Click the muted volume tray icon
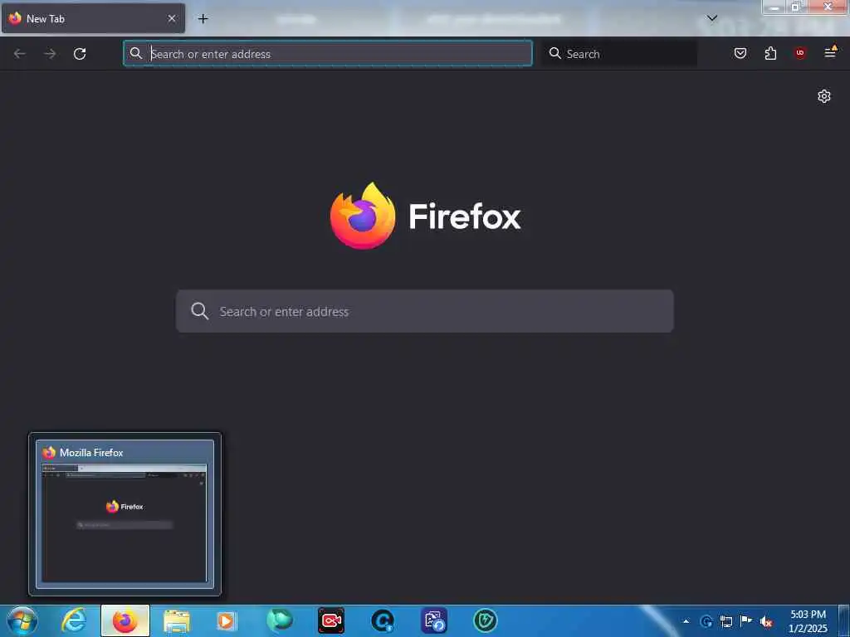 (766, 621)
